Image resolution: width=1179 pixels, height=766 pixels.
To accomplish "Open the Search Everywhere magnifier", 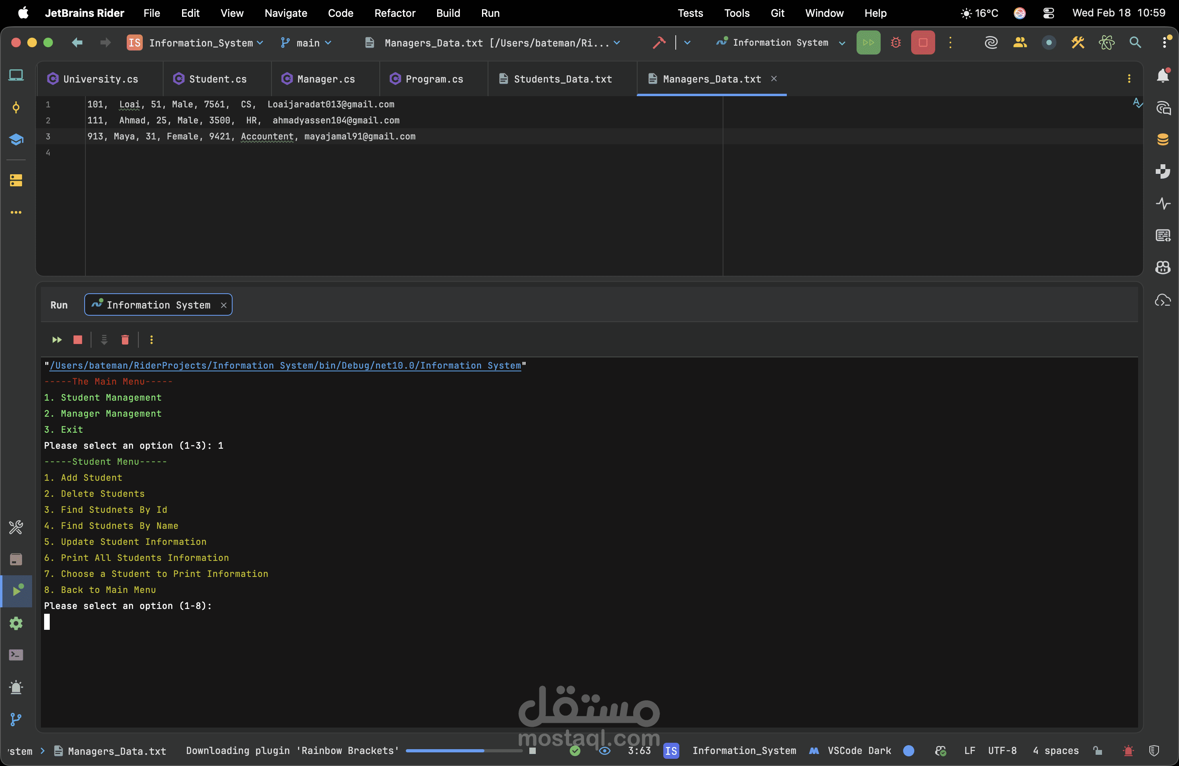I will click(x=1135, y=42).
